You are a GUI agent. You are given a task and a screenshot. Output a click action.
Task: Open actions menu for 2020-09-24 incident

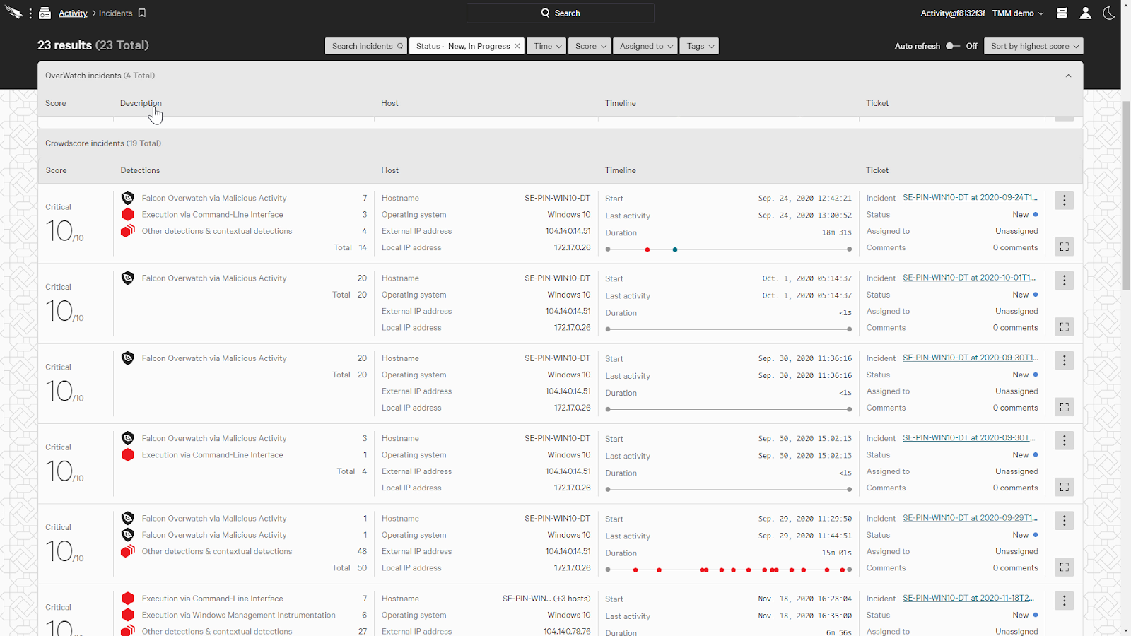tap(1065, 200)
